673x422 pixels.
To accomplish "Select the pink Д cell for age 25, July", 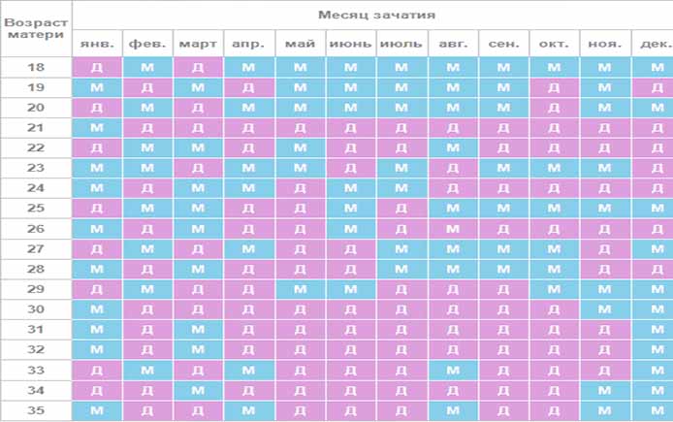I will tap(401, 209).
